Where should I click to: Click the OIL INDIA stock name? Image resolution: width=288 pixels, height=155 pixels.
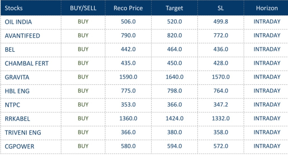tap(18, 22)
